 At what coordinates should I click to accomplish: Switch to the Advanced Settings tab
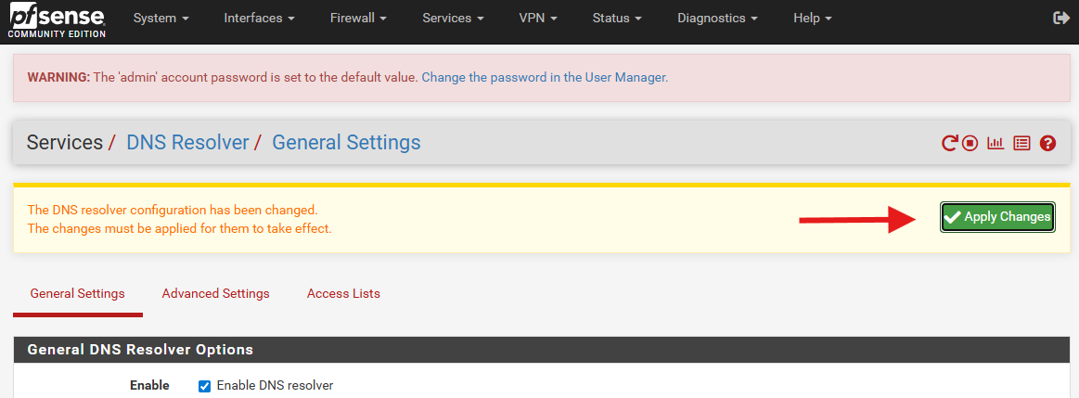pyautogui.click(x=215, y=293)
